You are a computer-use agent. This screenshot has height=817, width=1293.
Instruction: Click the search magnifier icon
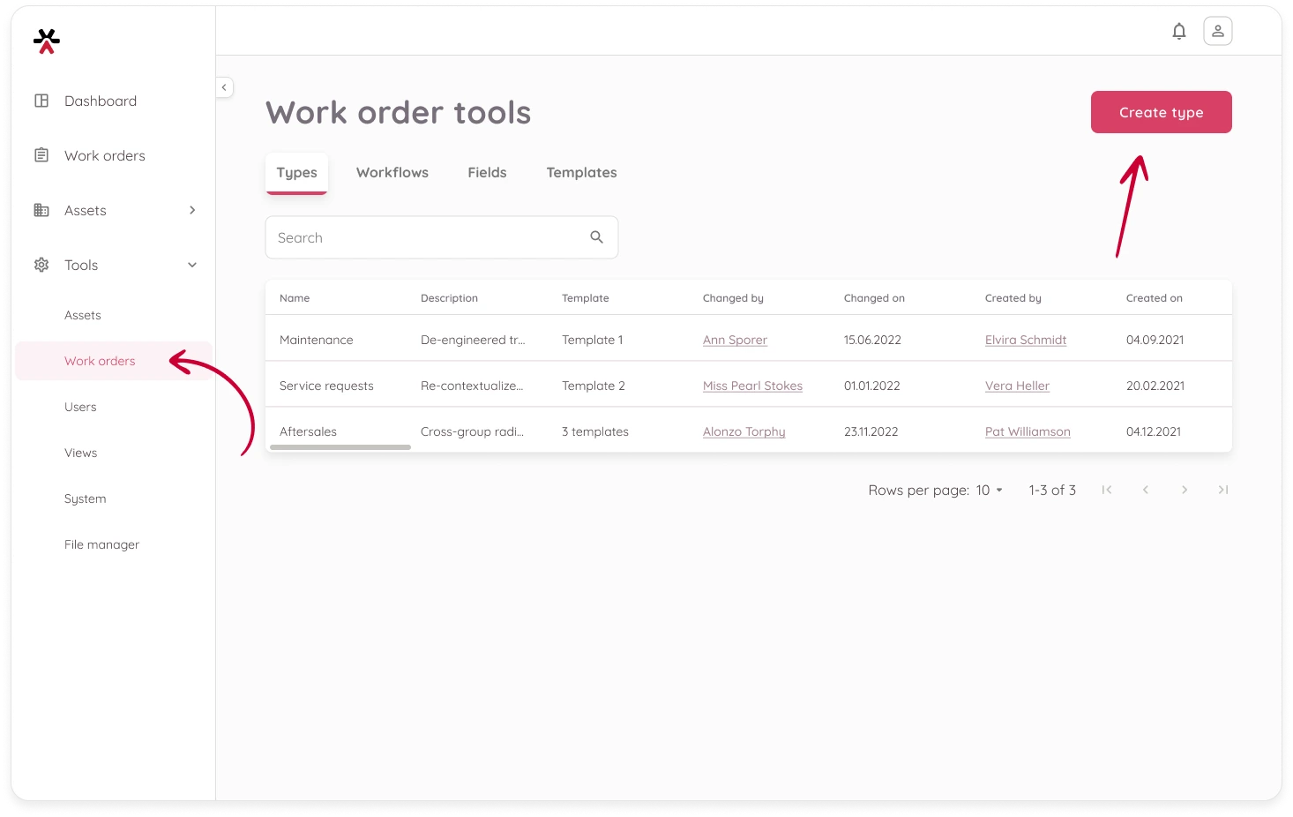597,237
